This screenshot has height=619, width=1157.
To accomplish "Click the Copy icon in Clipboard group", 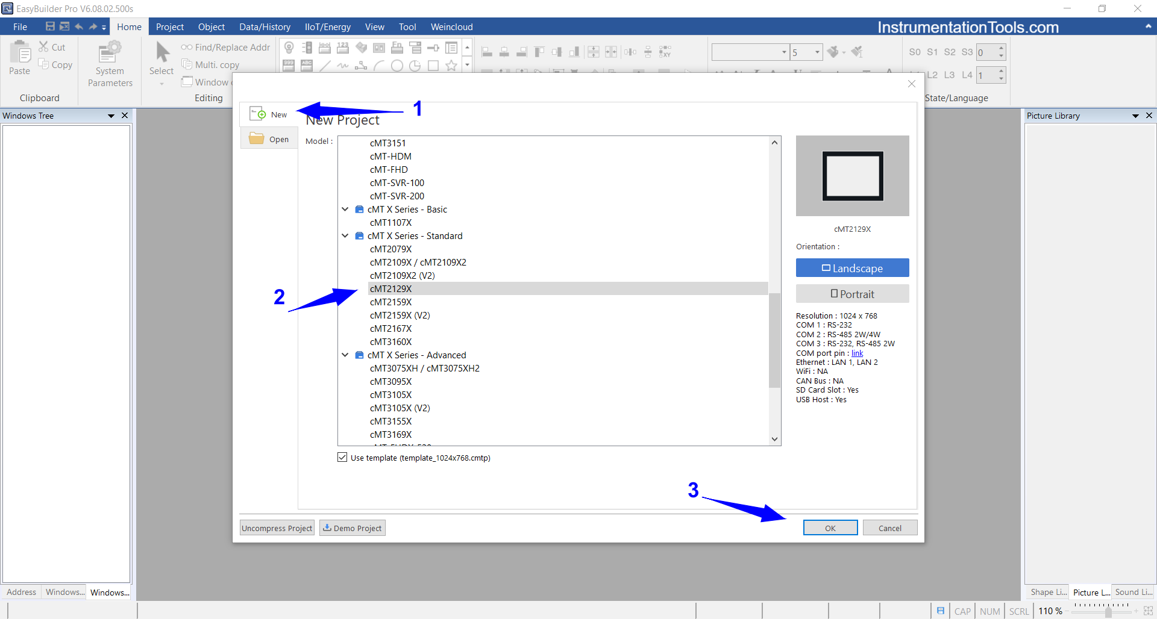I will coord(43,64).
